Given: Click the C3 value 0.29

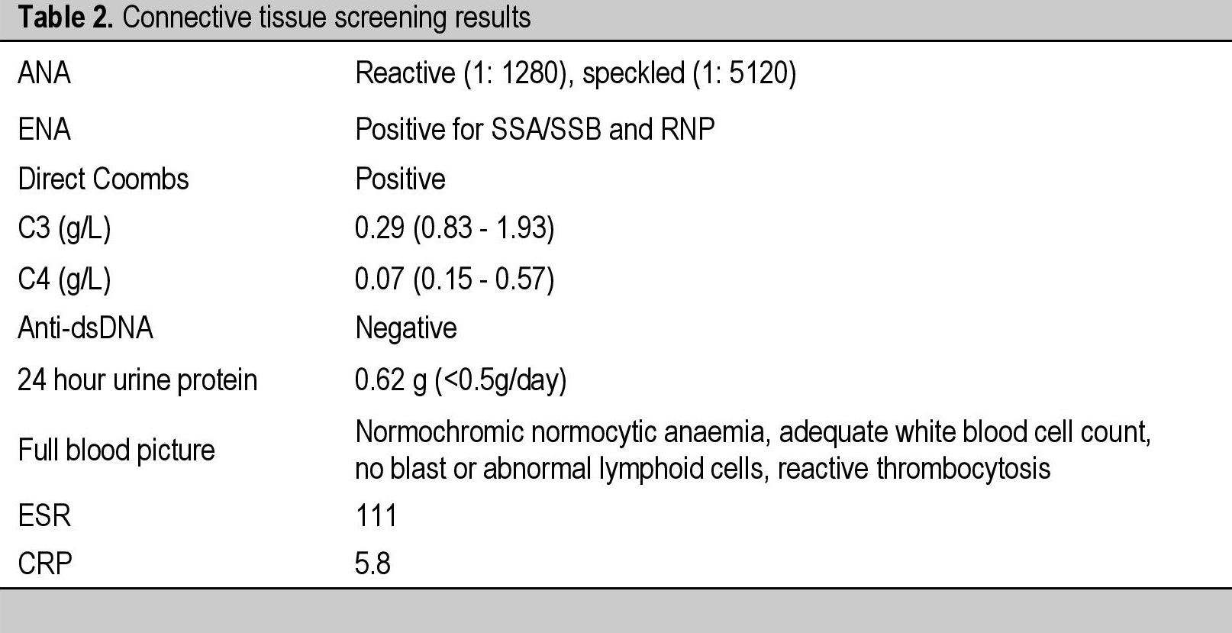Looking at the screenshot, I should click(x=380, y=228).
